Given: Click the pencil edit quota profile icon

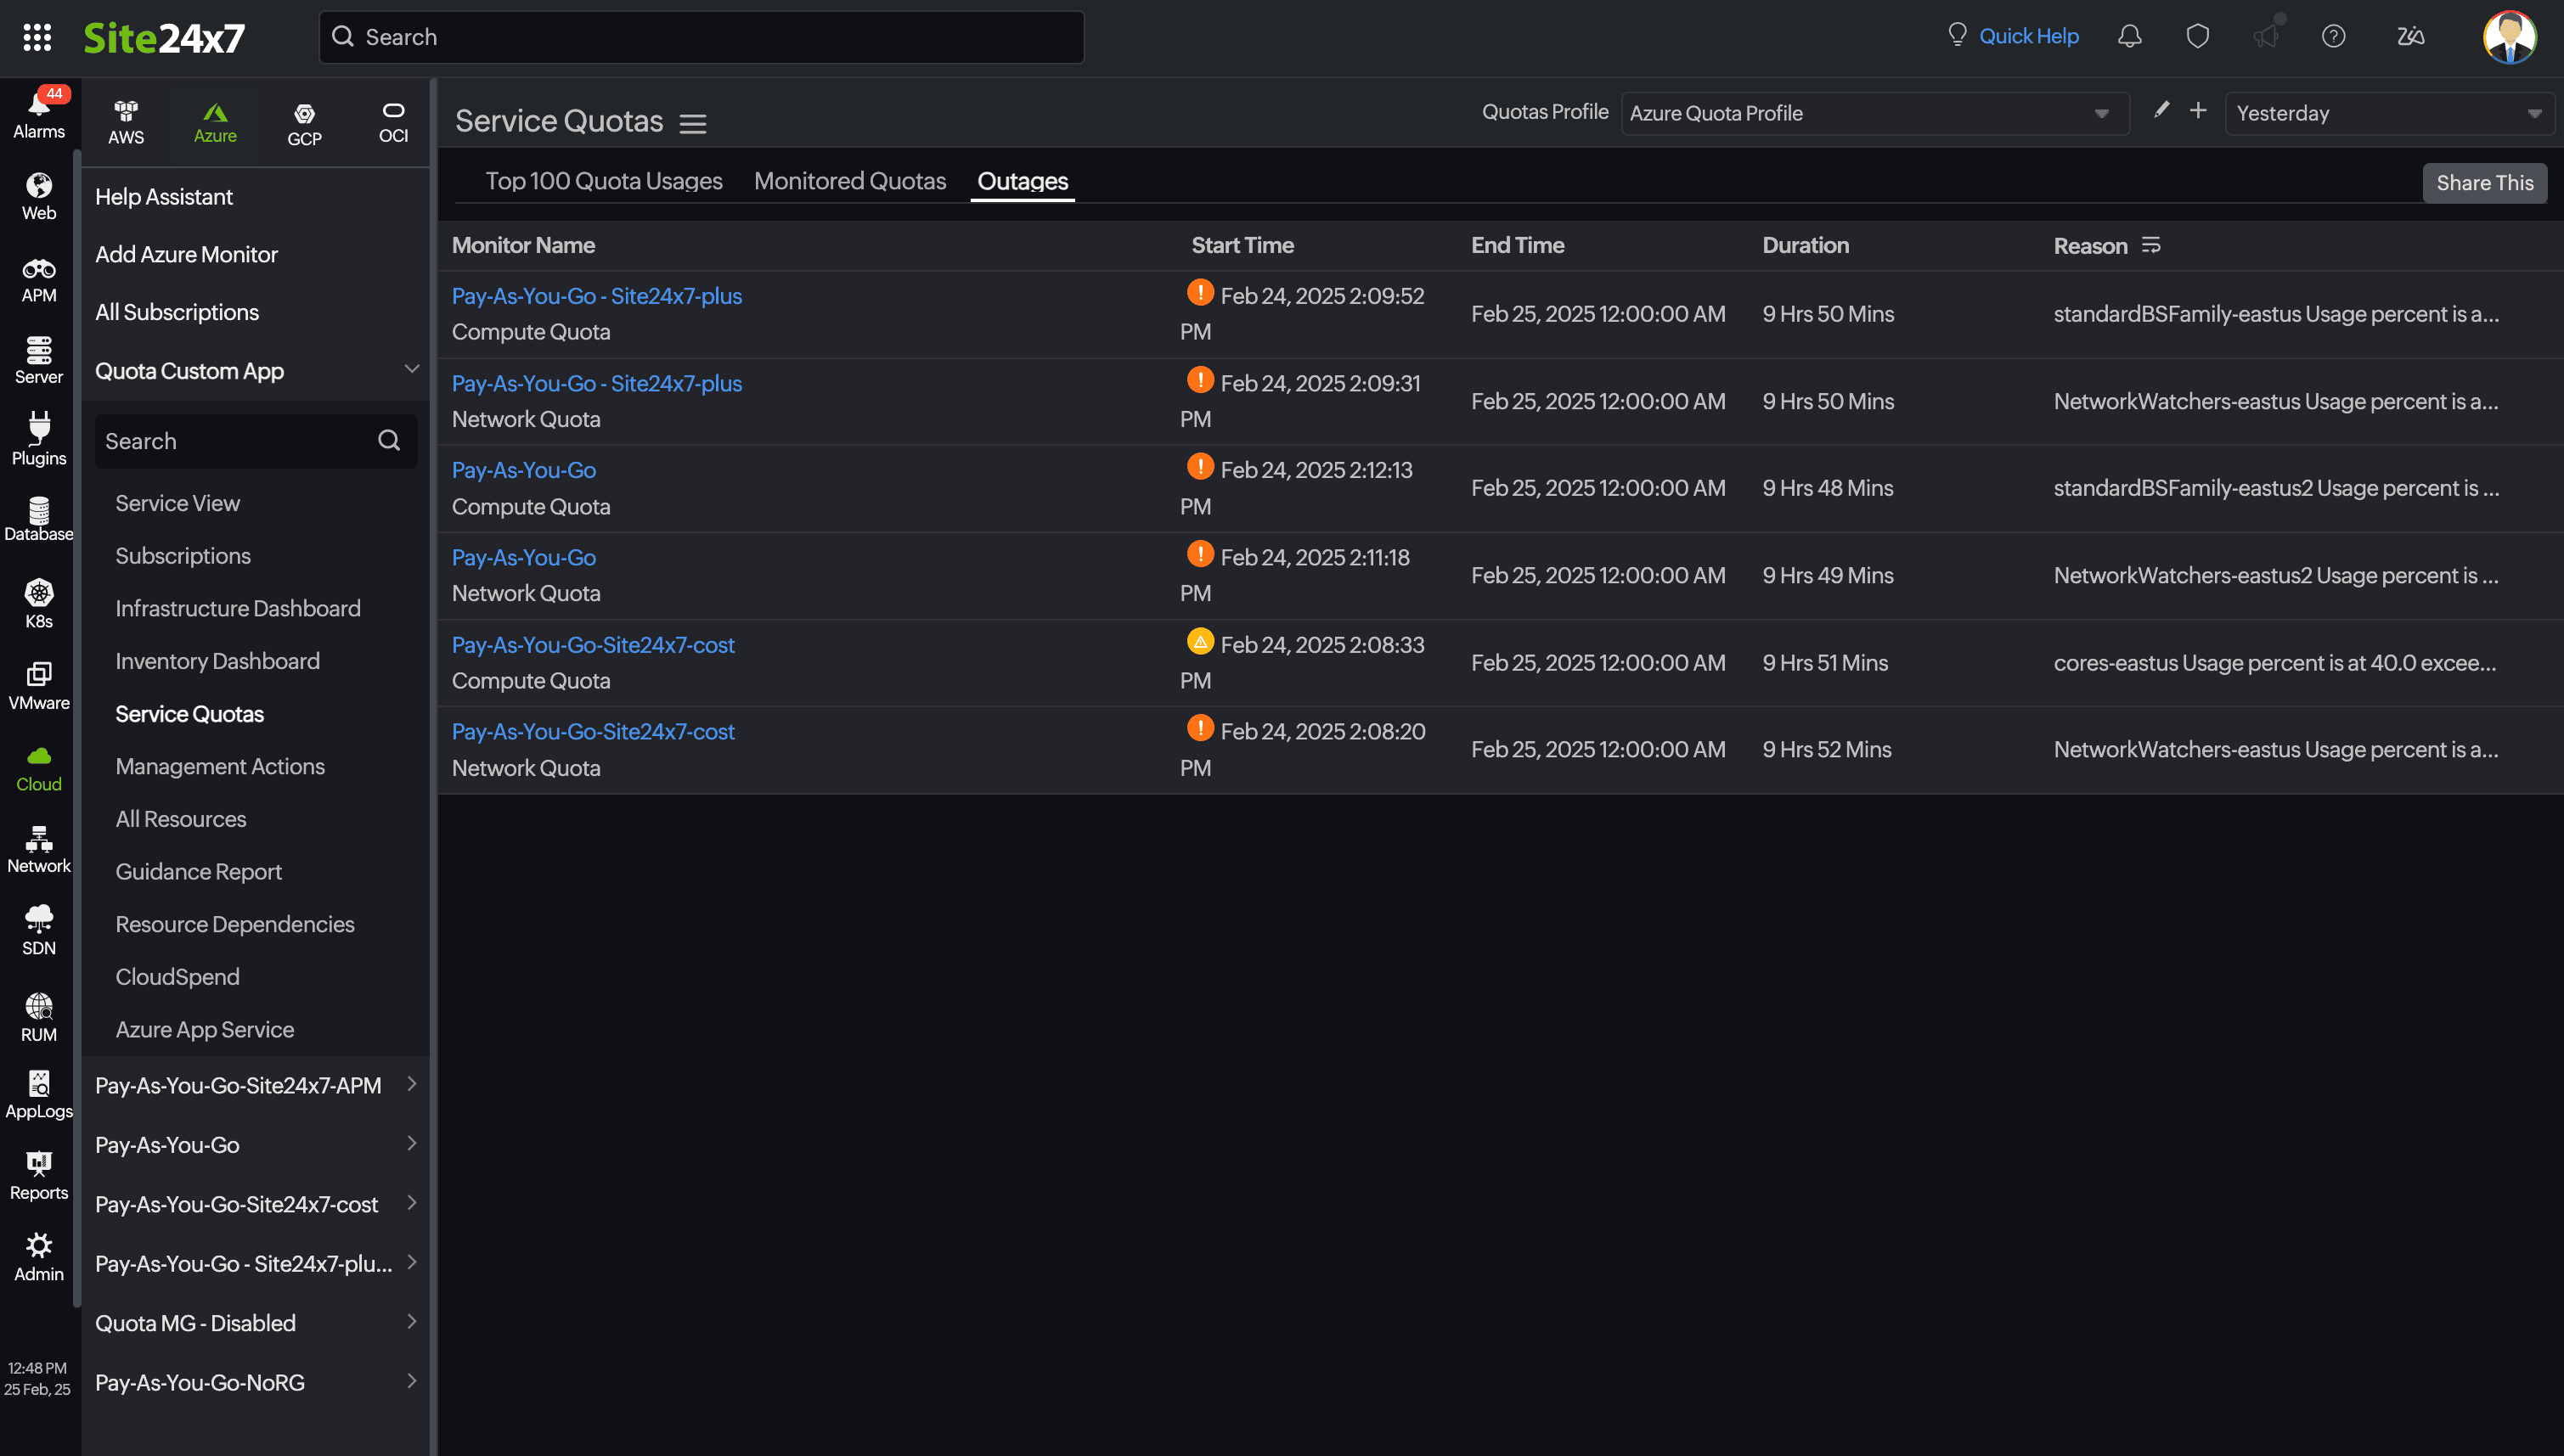Looking at the screenshot, I should (2161, 111).
